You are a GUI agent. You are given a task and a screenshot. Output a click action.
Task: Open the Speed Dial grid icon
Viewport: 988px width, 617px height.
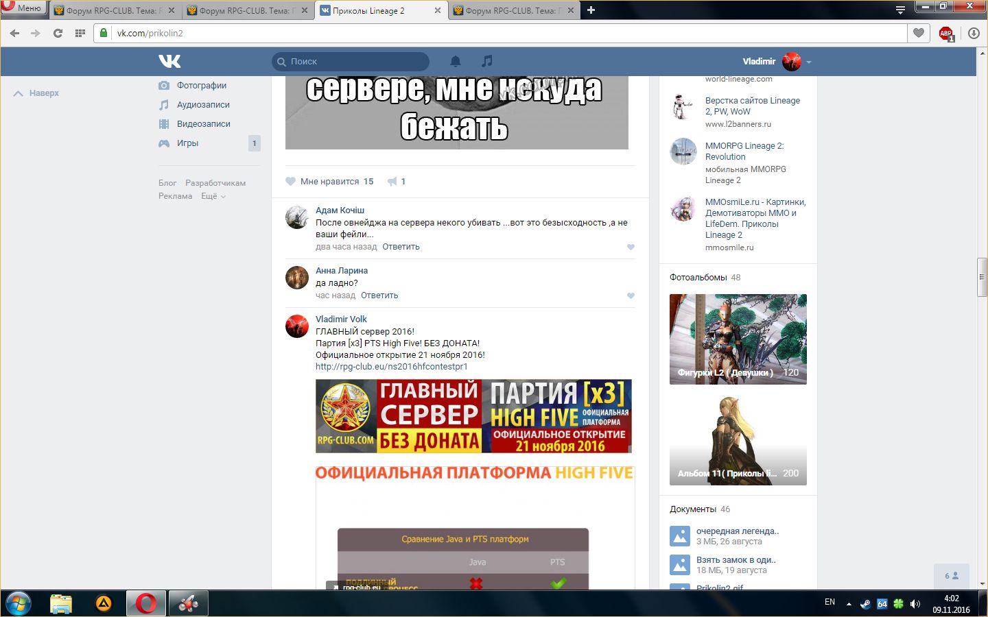coord(80,33)
